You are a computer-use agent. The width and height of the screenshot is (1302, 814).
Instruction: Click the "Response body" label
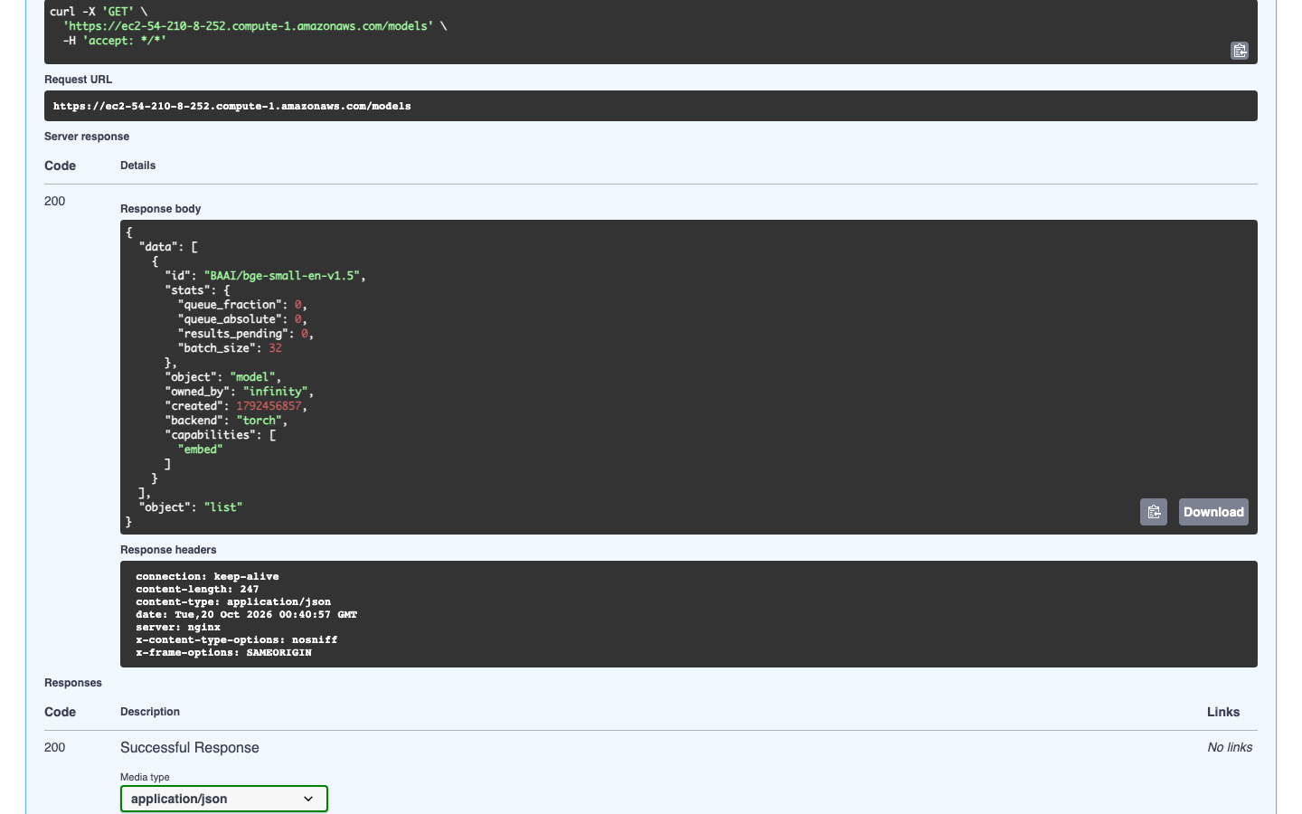coord(161,209)
